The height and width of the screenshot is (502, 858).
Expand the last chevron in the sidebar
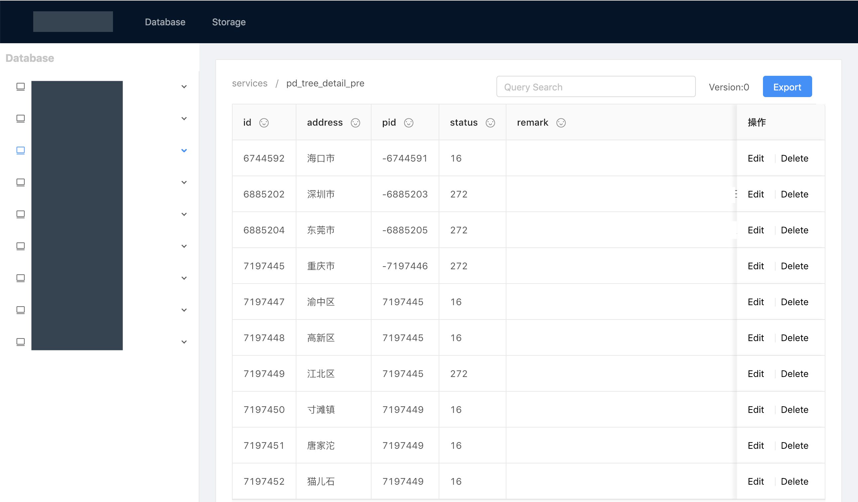(184, 341)
